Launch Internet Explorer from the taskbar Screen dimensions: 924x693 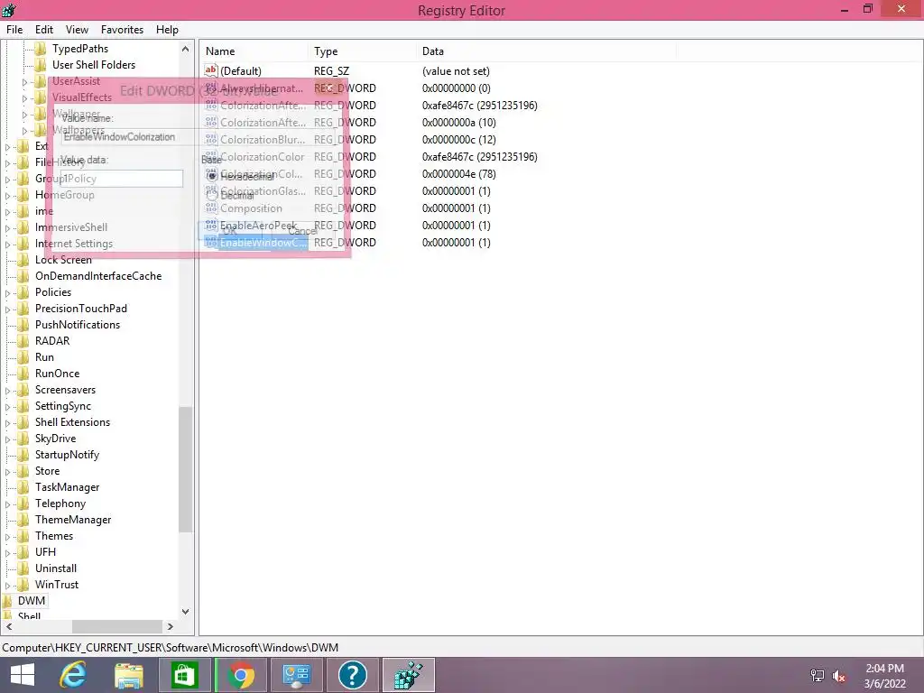pyautogui.click(x=73, y=675)
